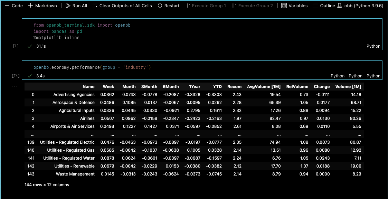Click the Week column header
Image resolution: width=388 pixels, height=199 pixels.
click(x=108, y=87)
